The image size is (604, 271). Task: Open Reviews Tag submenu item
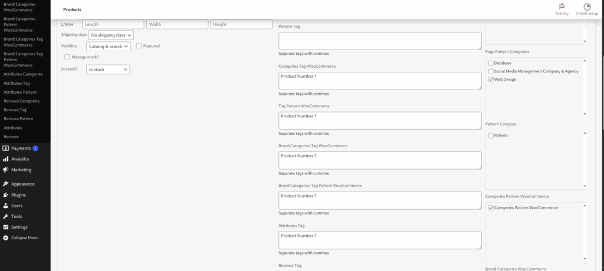tap(15, 110)
